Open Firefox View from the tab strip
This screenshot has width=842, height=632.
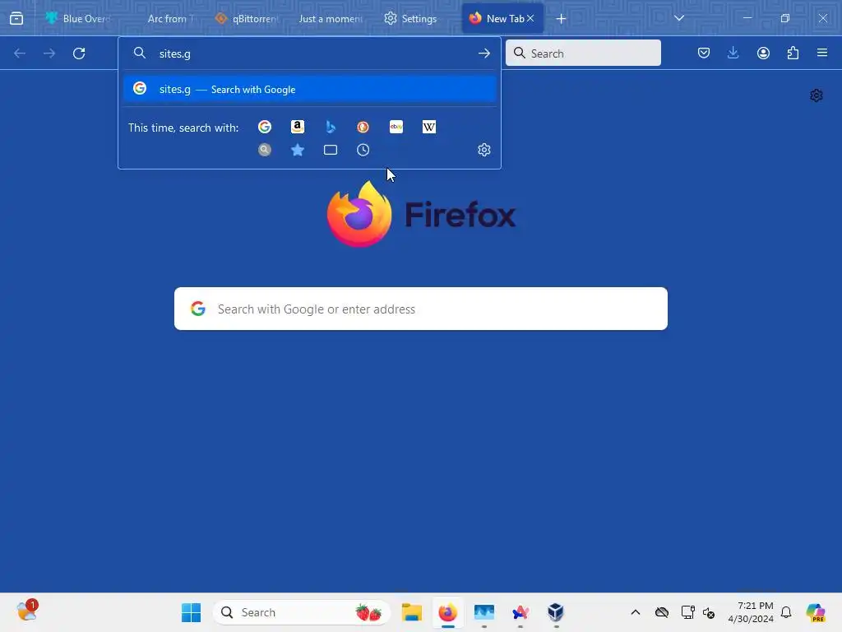pos(16,18)
